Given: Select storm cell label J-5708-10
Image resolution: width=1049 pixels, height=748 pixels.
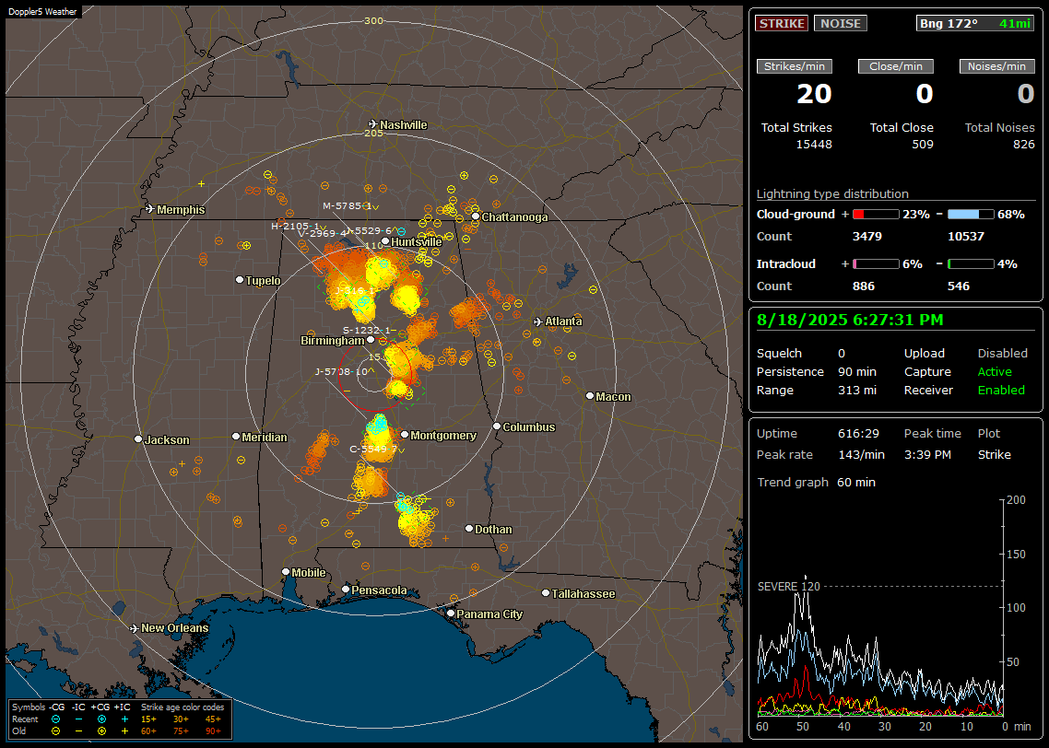Looking at the screenshot, I should point(341,371).
